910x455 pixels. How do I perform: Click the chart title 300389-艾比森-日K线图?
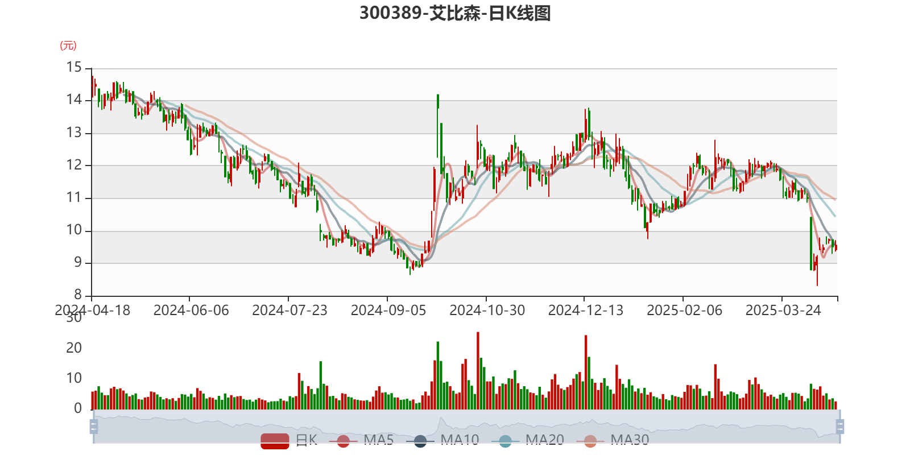click(x=455, y=13)
